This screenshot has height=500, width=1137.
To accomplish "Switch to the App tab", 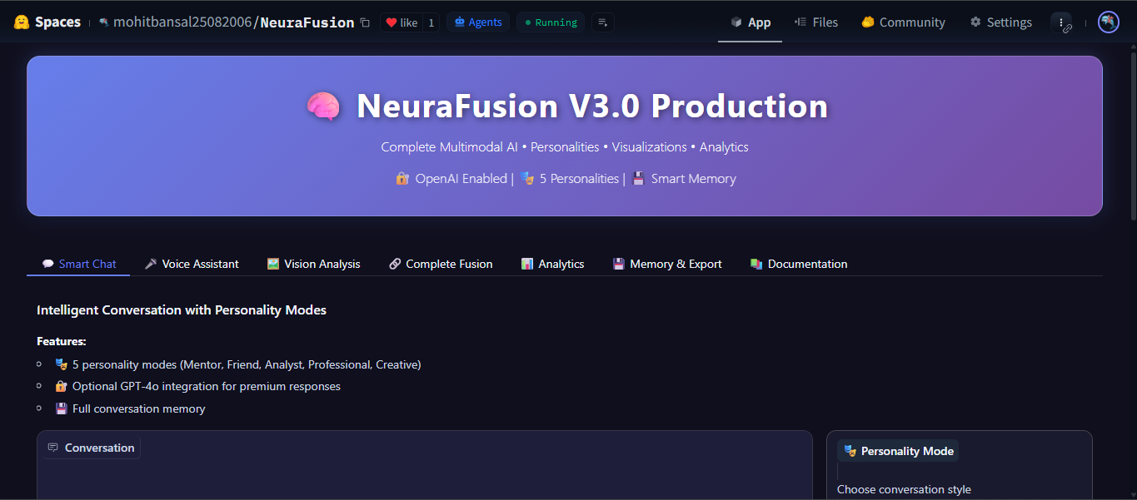I will coord(751,22).
